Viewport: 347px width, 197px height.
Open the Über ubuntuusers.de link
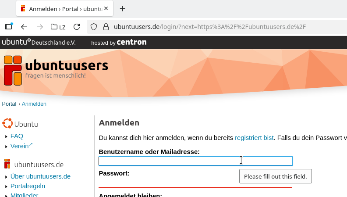coord(40,176)
